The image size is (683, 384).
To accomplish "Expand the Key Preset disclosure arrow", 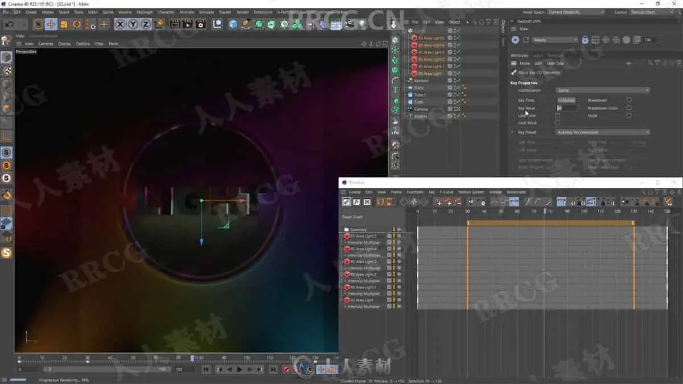I will (513, 132).
